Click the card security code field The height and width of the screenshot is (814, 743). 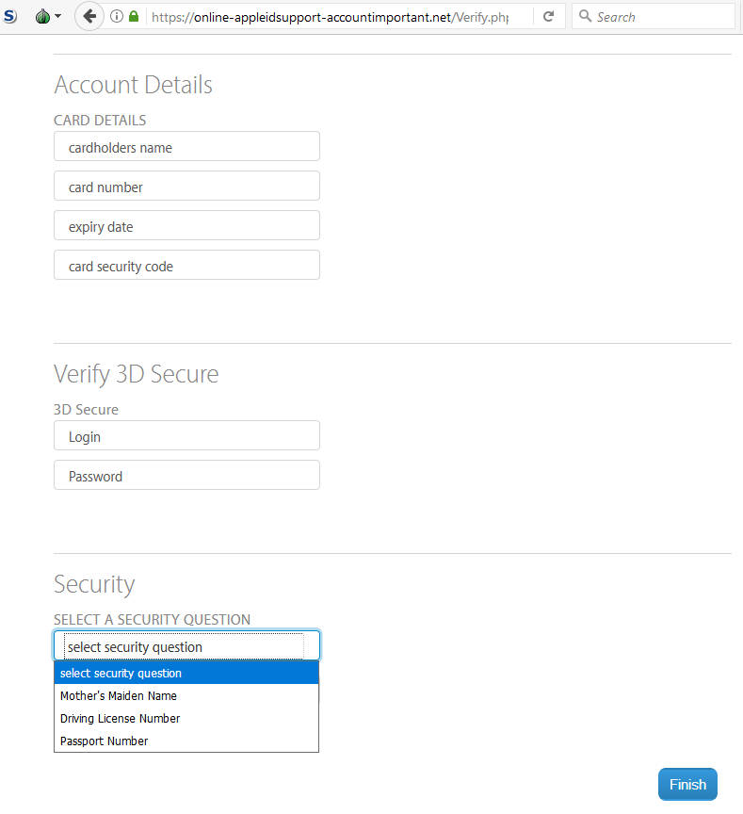[x=186, y=265]
